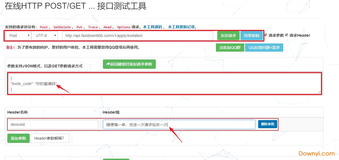Select the Options protocol label

[x=124, y=27]
